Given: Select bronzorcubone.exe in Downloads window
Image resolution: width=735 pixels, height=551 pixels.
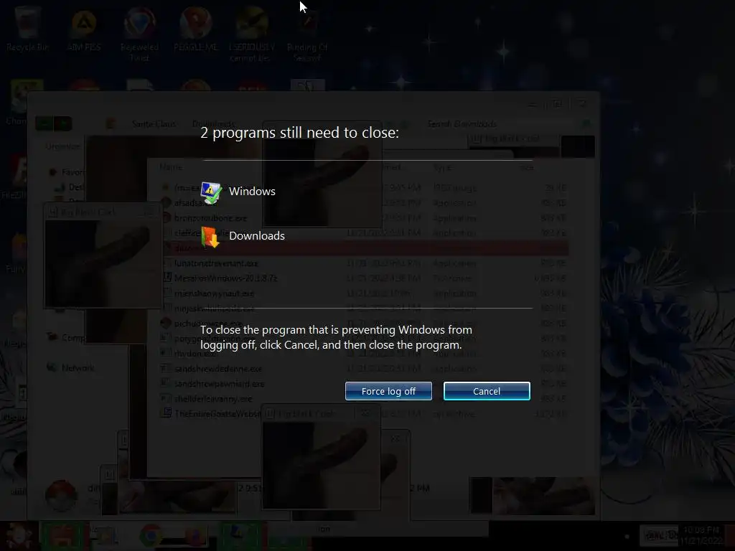Looking at the screenshot, I should tap(210, 218).
